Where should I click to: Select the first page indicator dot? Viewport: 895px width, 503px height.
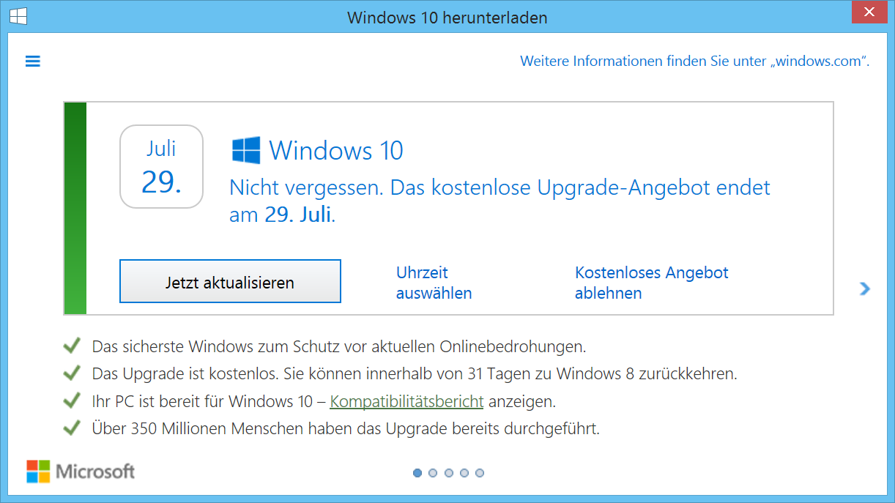417,473
